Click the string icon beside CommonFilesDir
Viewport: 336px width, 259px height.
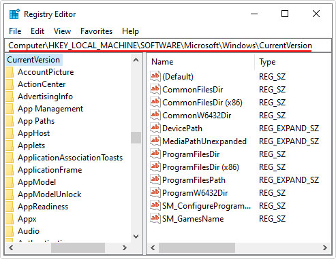(155, 89)
